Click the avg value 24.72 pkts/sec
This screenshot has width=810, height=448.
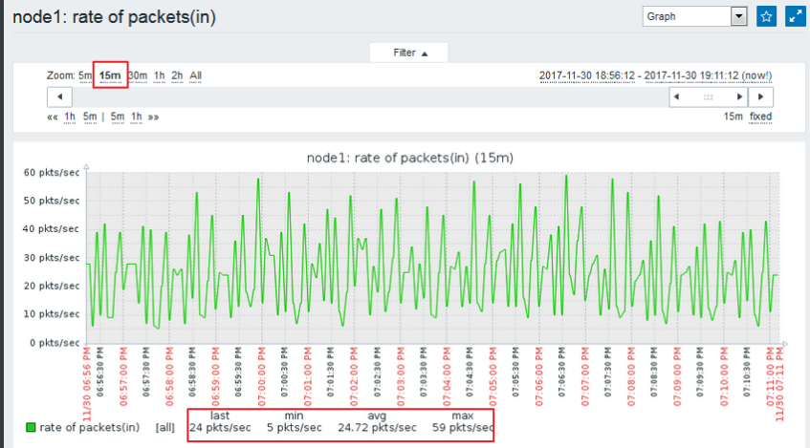point(377,428)
